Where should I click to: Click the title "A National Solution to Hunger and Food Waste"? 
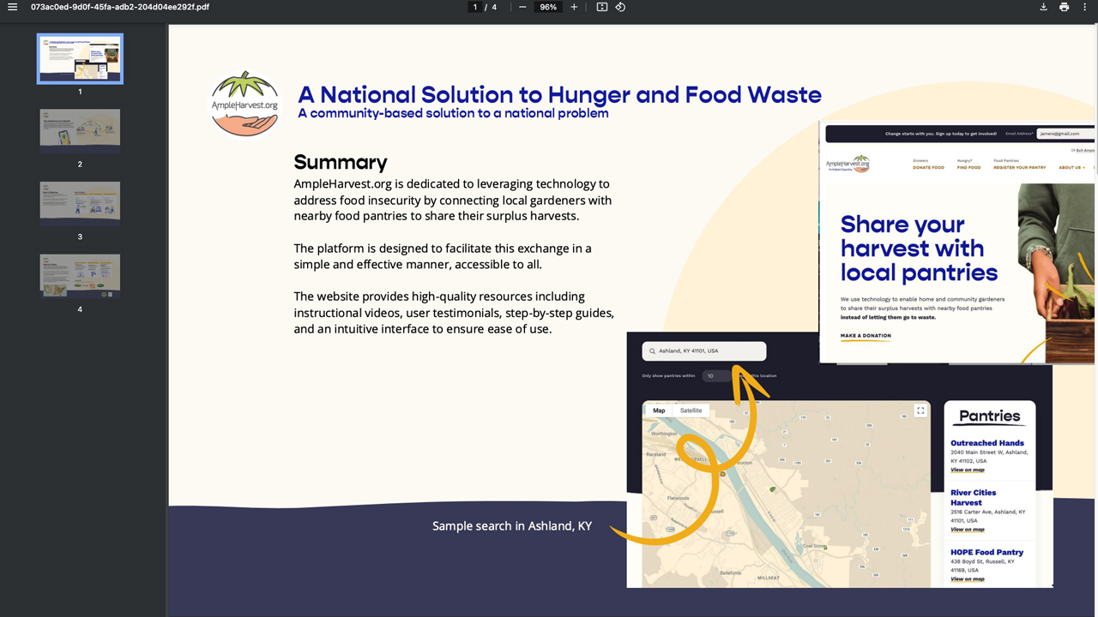click(x=559, y=94)
